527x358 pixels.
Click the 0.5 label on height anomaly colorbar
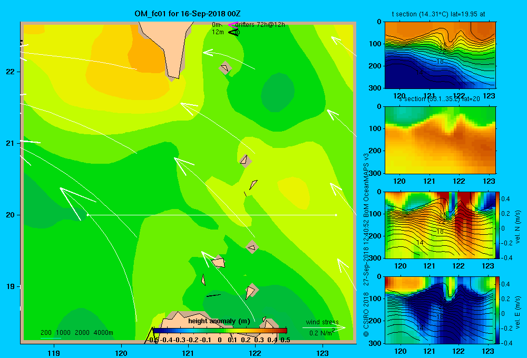pyautogui.click(x=285, y=340)
